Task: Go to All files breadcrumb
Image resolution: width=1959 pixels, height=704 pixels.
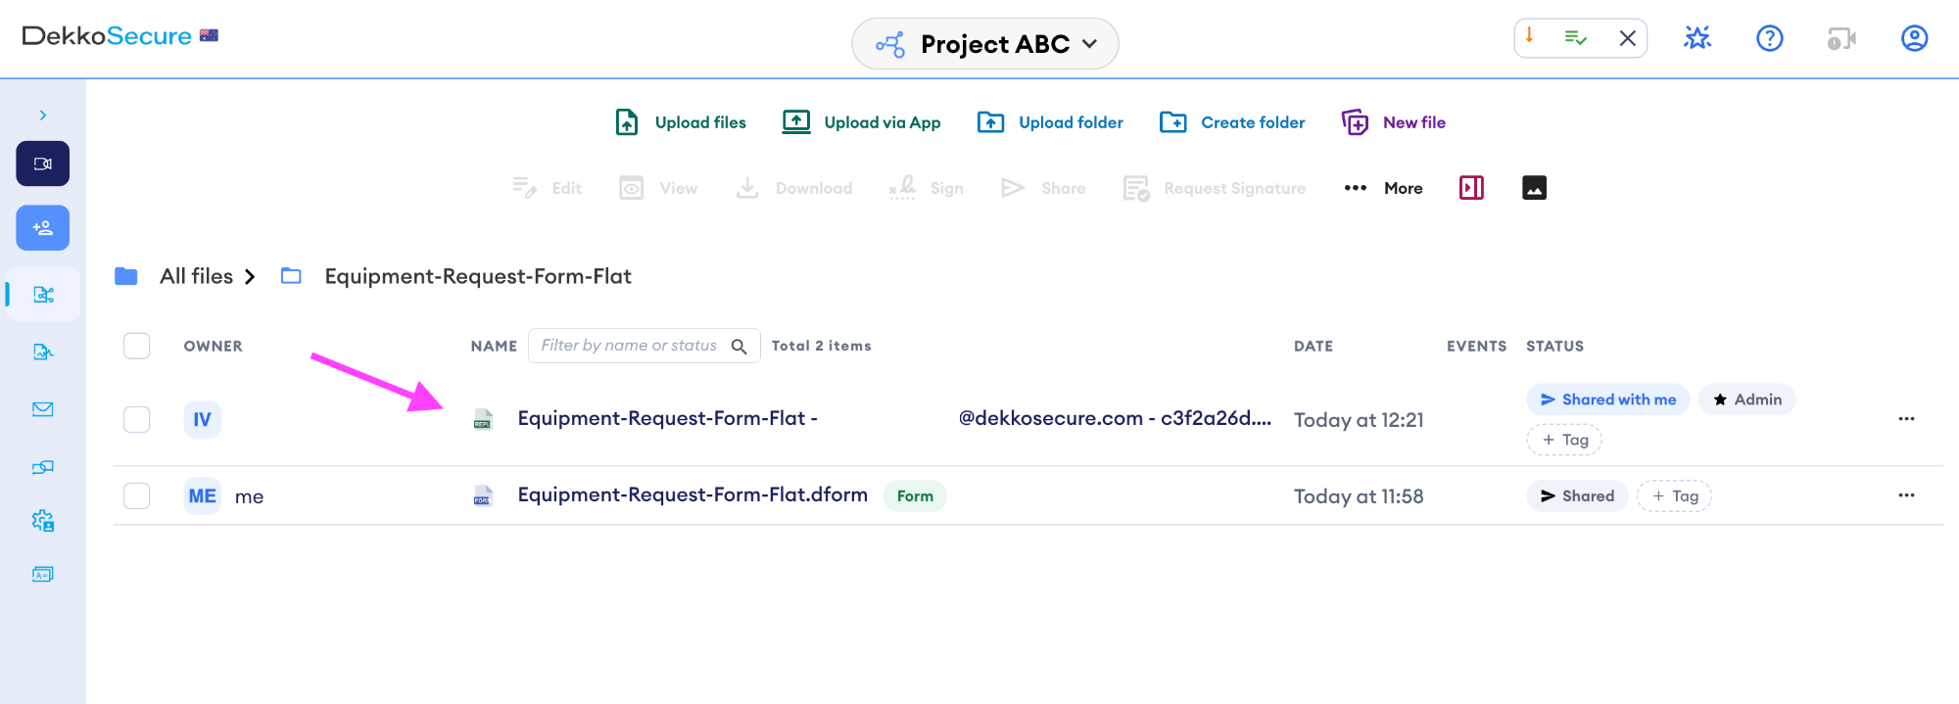Action: point(196,276)
